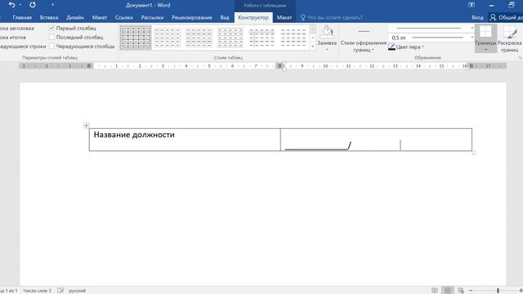Switch to Print Layout view icon
The height and width of the screenshot is (294, 523).
tap(448, 291)
